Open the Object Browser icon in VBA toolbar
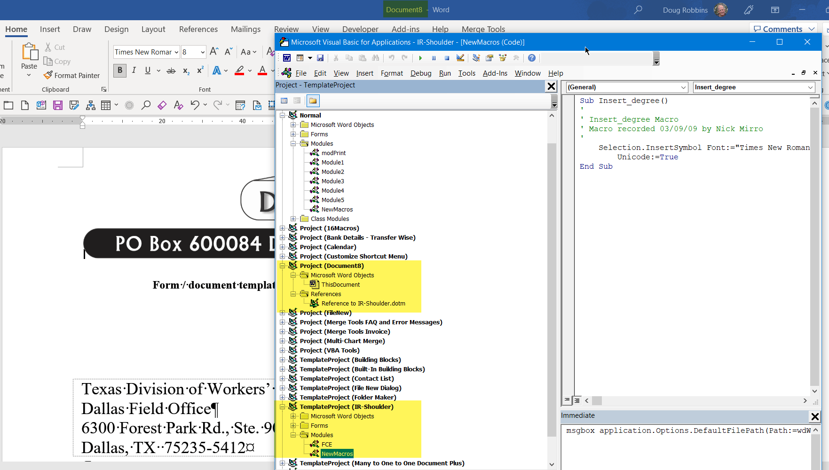This screenshot has width=829, height=470. coord(503,58)
